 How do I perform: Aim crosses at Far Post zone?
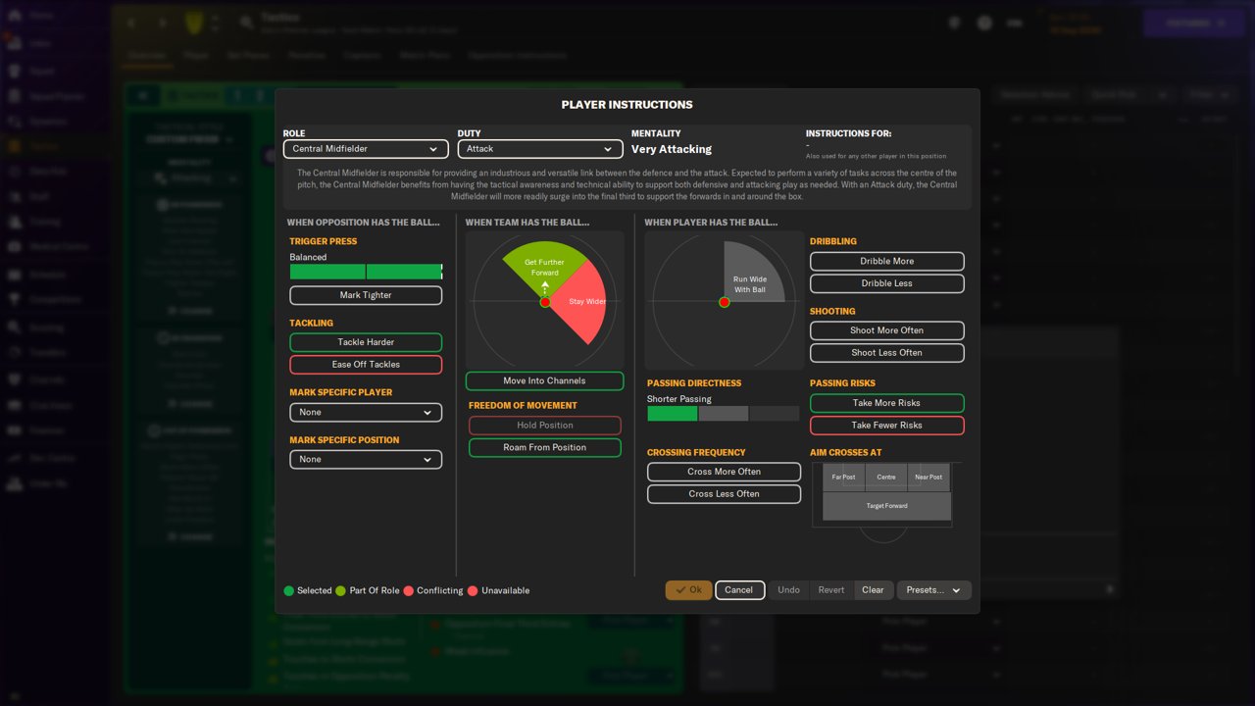click(843, 478)
